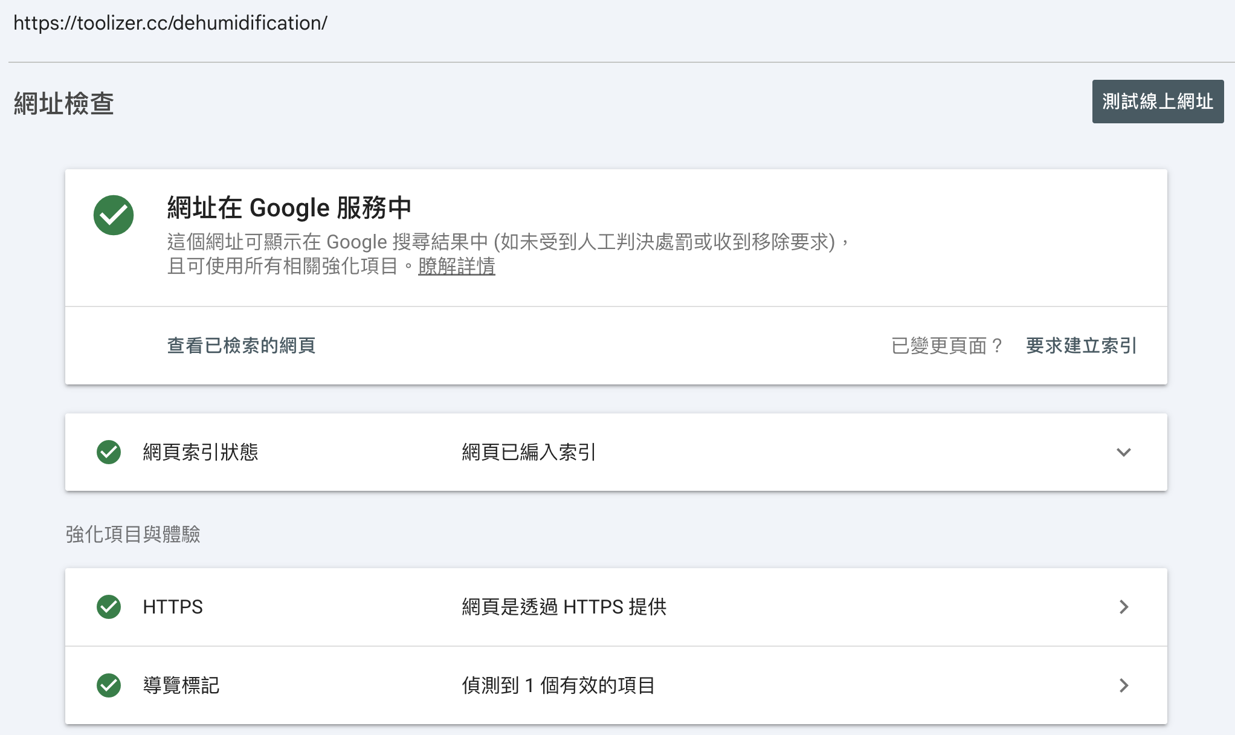Click 網頁已編入索引 status text
The width and height of the screenshot is (1235, 735).
pyautogui.click(x=529, y=452)
